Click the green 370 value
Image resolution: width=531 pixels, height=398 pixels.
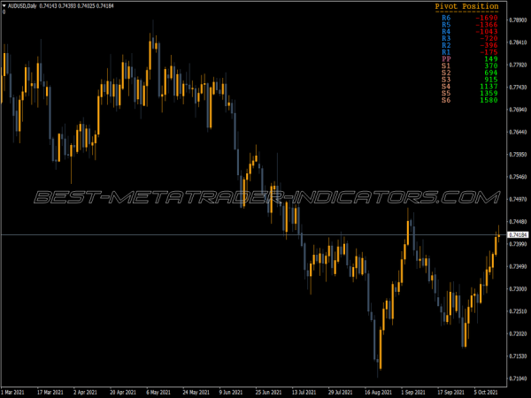(491, 65)
